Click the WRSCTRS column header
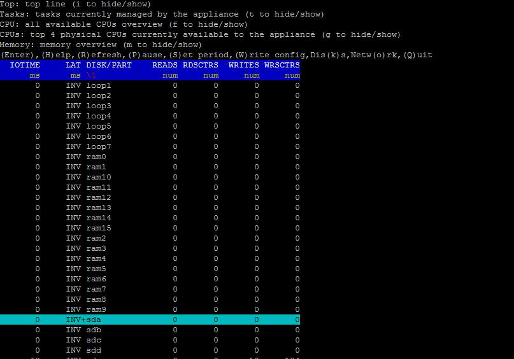Viewport: 514px width, 359px height. [282, 65]
